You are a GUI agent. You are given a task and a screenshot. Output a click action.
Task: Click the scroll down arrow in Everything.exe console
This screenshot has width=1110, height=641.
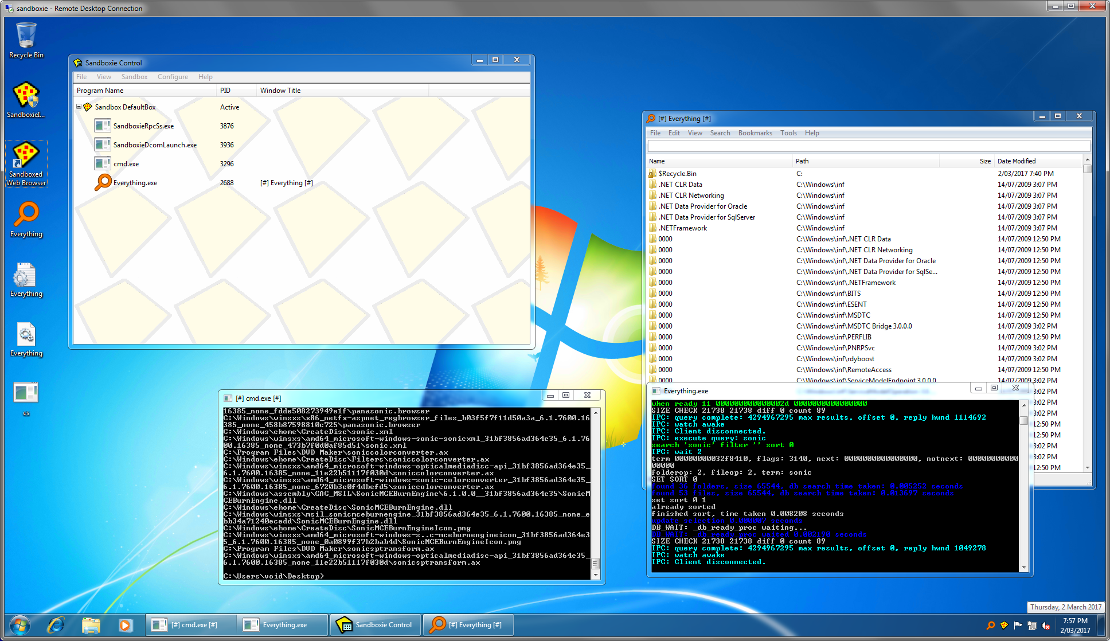pos(1024,568)
